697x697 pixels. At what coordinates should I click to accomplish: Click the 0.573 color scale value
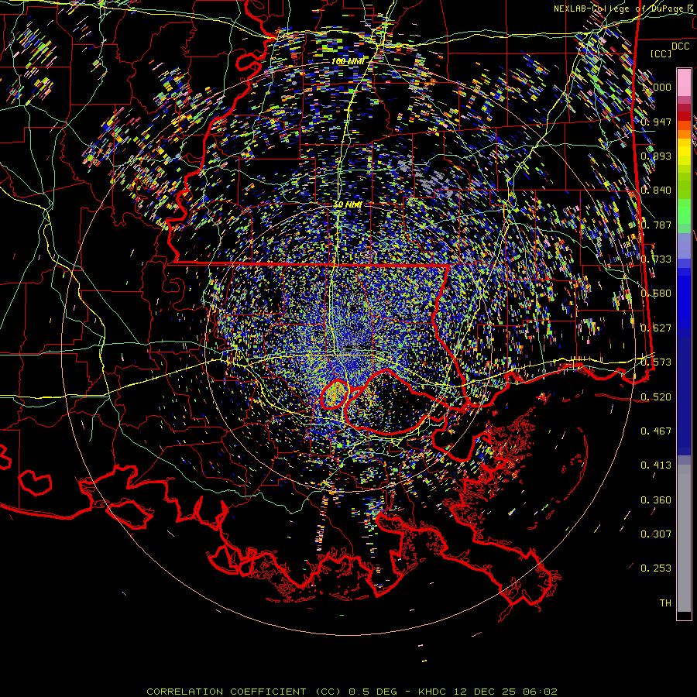[x=656, y=362]
